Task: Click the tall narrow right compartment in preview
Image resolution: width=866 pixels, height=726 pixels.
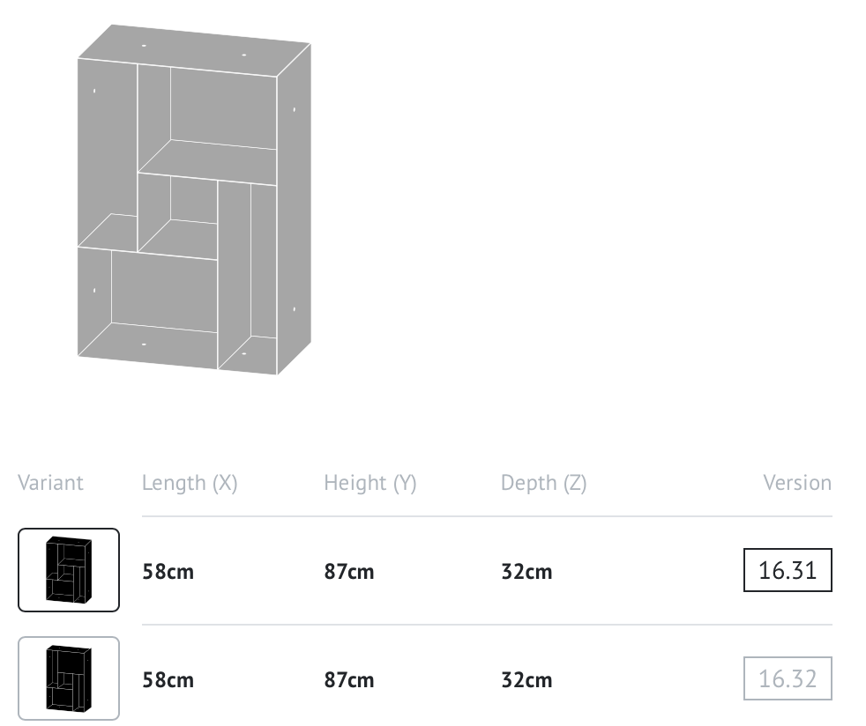Action: [x=247, y=278]
